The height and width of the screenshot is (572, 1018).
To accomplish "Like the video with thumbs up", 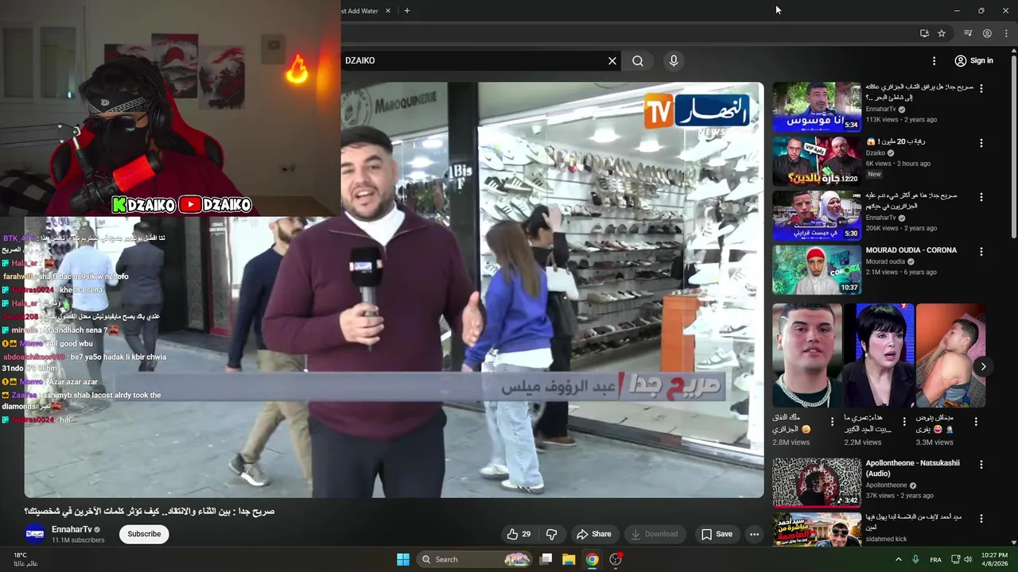I will click(x=519, y=534).
